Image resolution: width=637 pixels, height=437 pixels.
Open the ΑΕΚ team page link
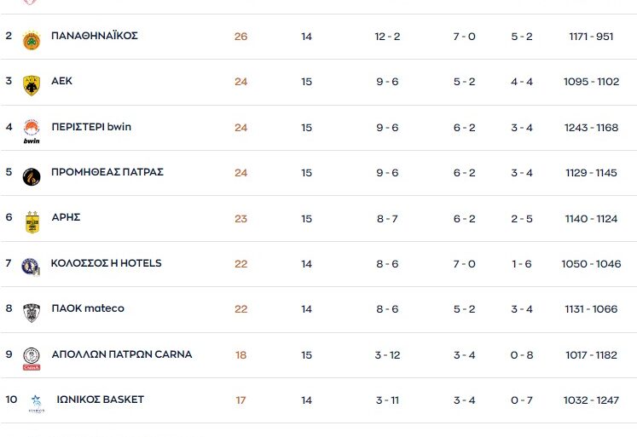(x=61, y=81)
